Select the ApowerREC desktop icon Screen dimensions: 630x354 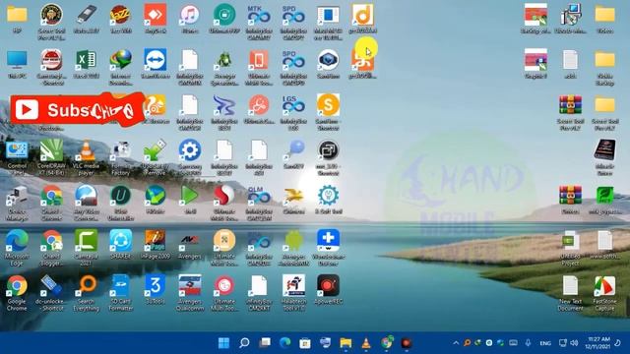(328, 289)
